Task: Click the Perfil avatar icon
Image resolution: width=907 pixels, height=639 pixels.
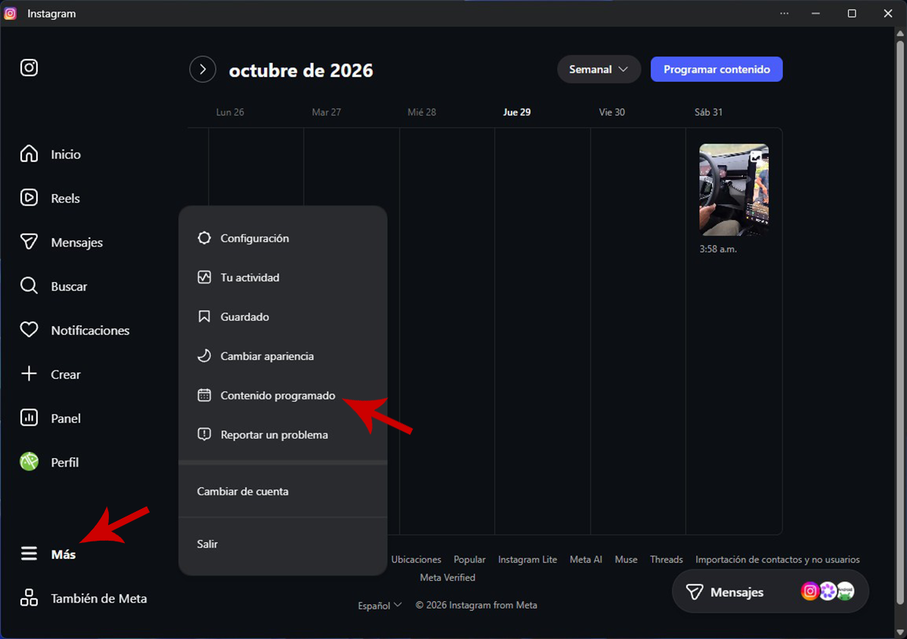Action: tap(29, 461)
